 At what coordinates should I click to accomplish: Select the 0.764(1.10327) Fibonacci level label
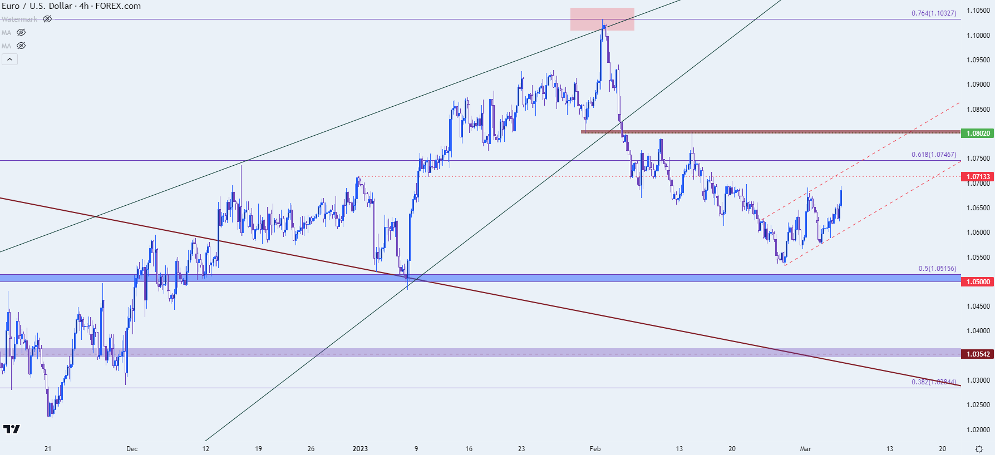coord(934,13)
